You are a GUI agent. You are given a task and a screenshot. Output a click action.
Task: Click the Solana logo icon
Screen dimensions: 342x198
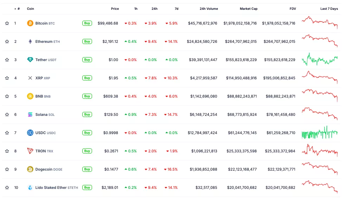(x=30, y=114)
